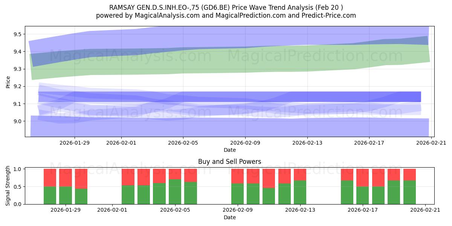This screenshot has height=226, width=452.
Task: Click the 'Price' y-axis label
Action: point(8,81)
